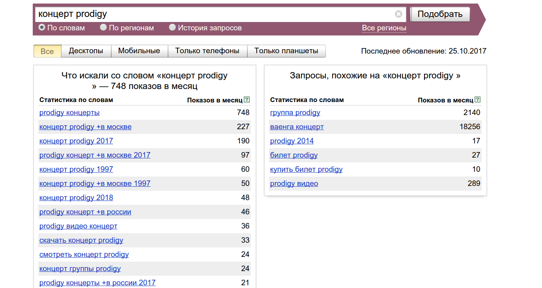Viewport: 542px width, 288px height.
Task: Switch to the 'Мобильные' tab
Action: click(x=139, y=51)
